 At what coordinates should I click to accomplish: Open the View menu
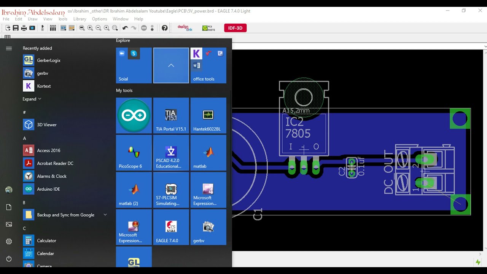[x=48, y=19]
